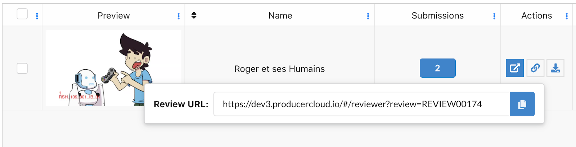Click the Name column header

click(280, 15)
